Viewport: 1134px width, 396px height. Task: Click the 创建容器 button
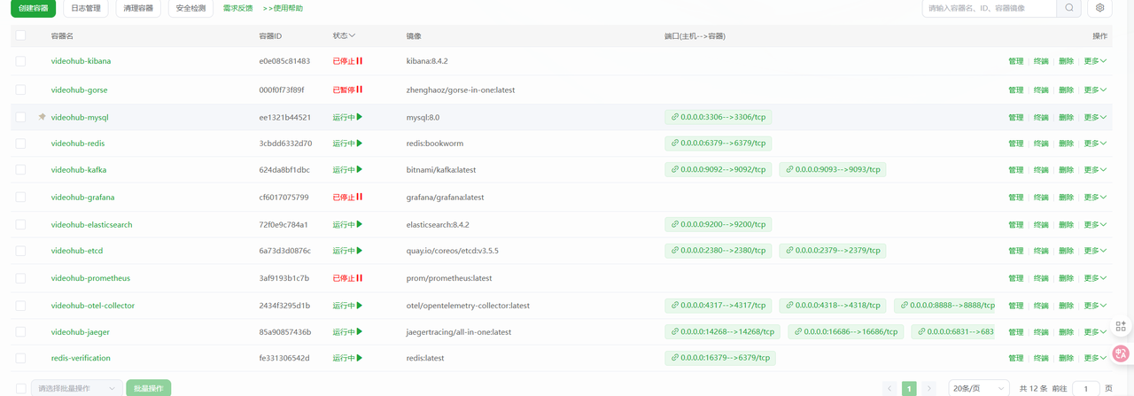click(33, 8)
